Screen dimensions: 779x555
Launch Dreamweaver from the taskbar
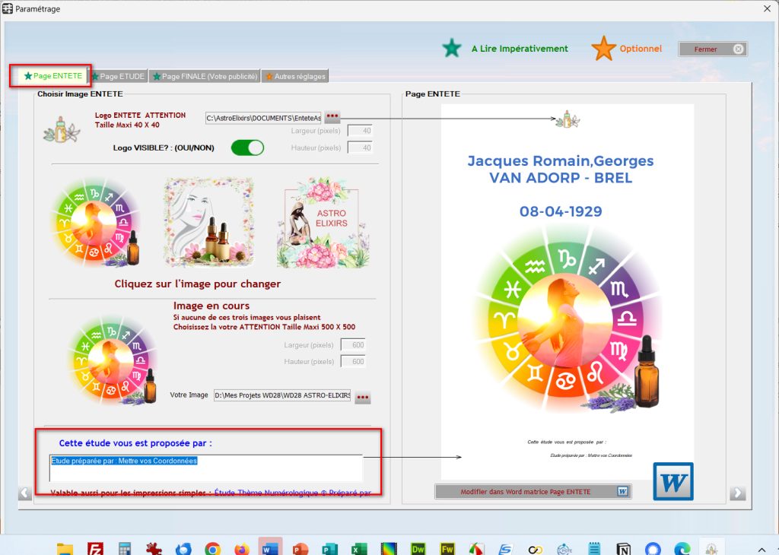(x=418, y=549)
